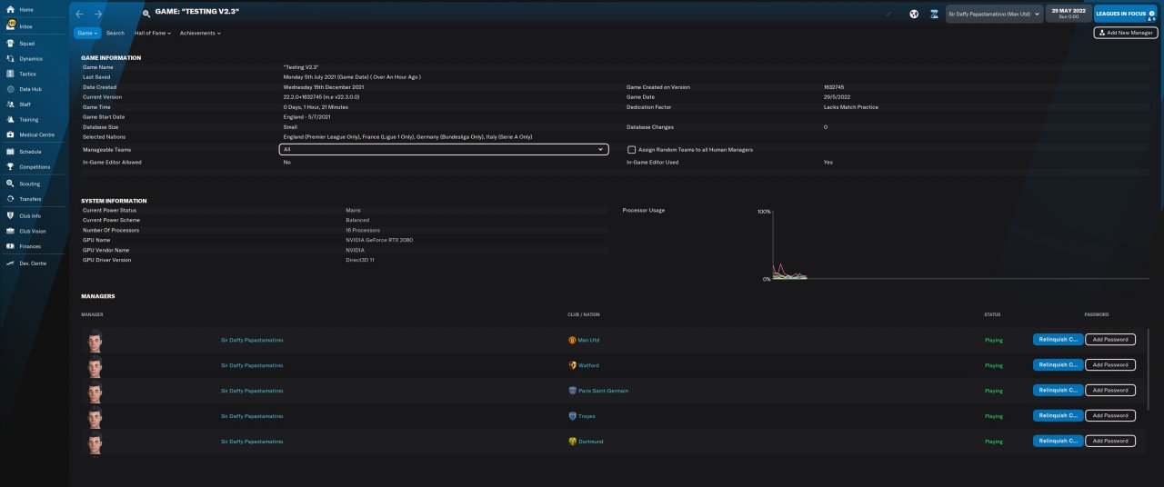Click the "NVIDIA GeForce RTX 2080" GPU name
The height and width of the screenshot is (487, 1164).
tap(379, 240)
